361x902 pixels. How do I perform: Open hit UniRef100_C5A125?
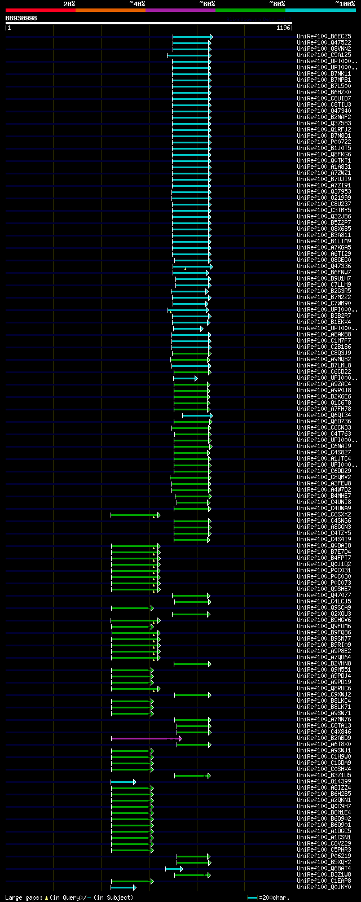point(324,55)
